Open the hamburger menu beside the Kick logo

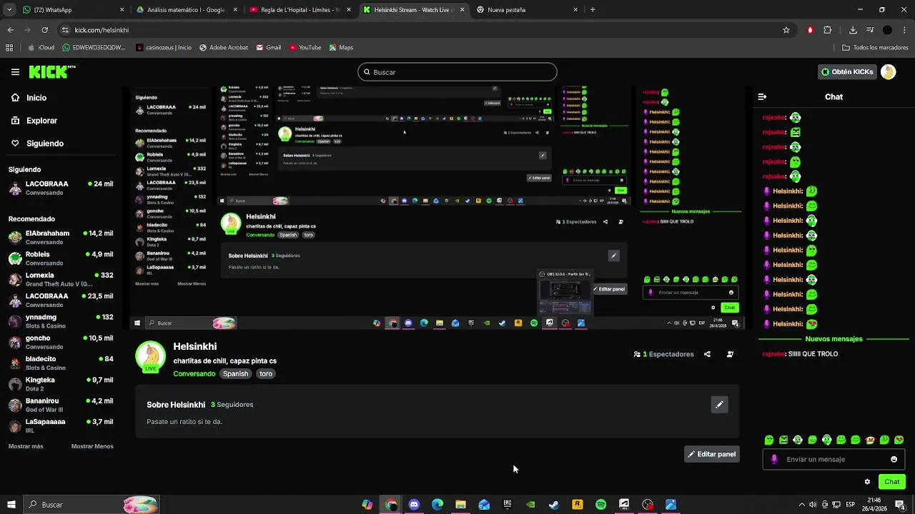(x=15, y=72)
